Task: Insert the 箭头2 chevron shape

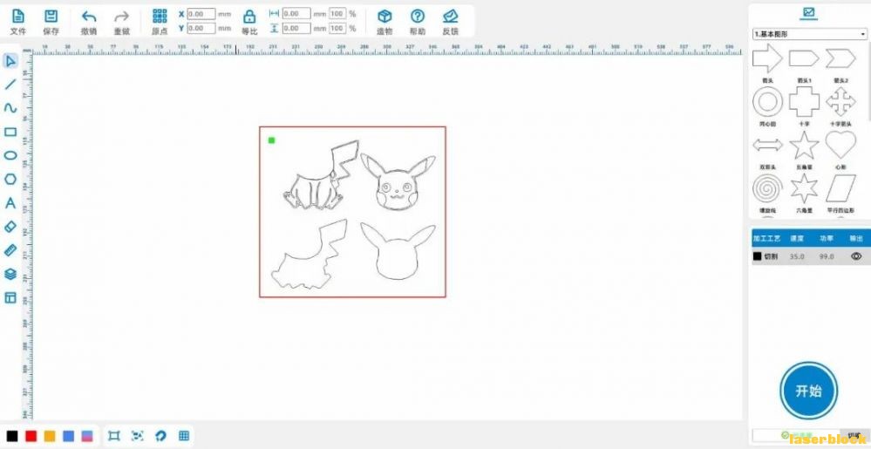Action: click(x=840, y=58)
